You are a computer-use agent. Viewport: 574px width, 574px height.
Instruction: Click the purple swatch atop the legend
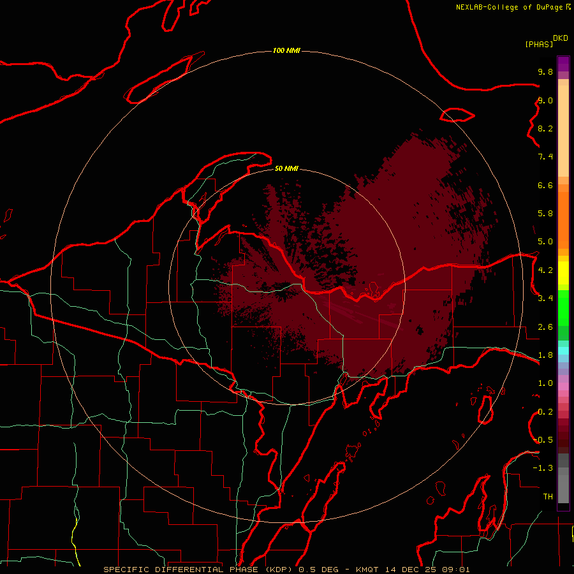click(563, 64)
